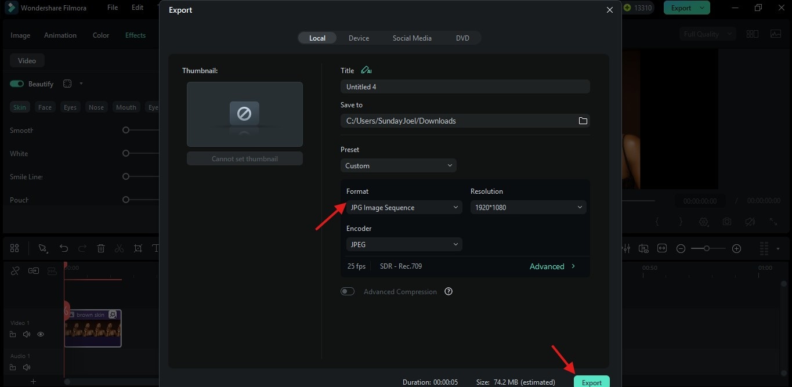Image resolution: width=792 pixels, height=387 pixels.
Task: Open the Advanced settings link
Action: coord(552,266)
